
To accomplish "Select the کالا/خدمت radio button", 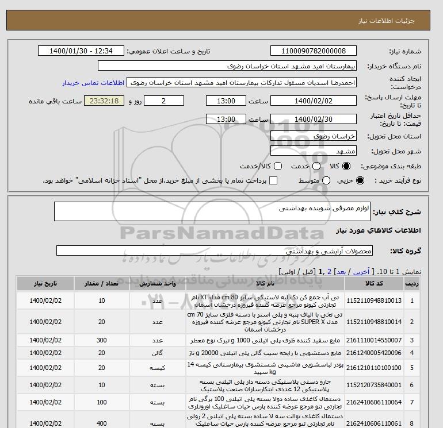I will tap(278, 166).
